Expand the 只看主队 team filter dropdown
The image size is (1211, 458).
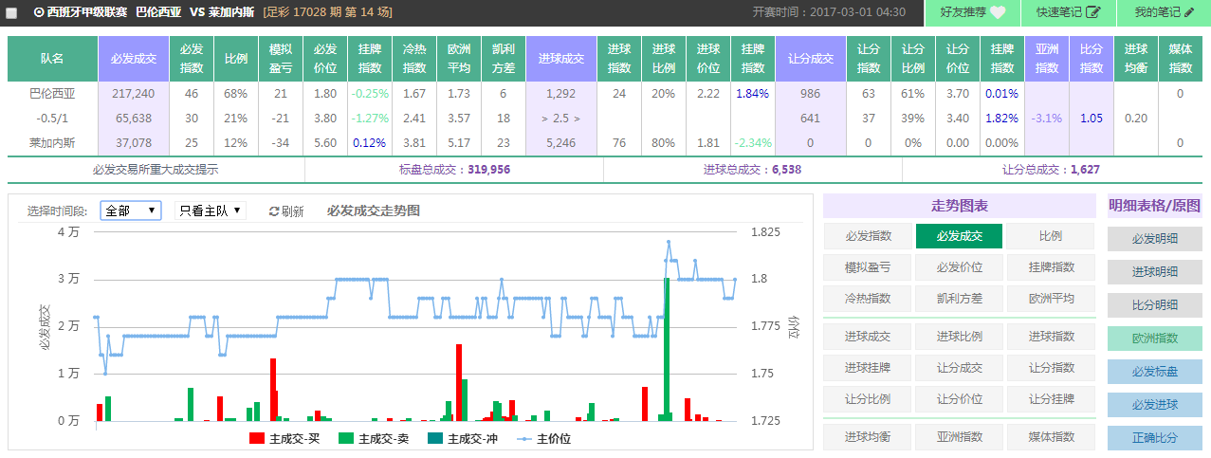tap(210, 211)
